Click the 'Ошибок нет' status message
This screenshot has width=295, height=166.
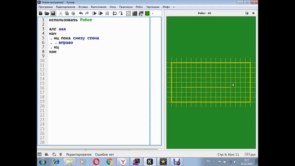click(104, 154)
